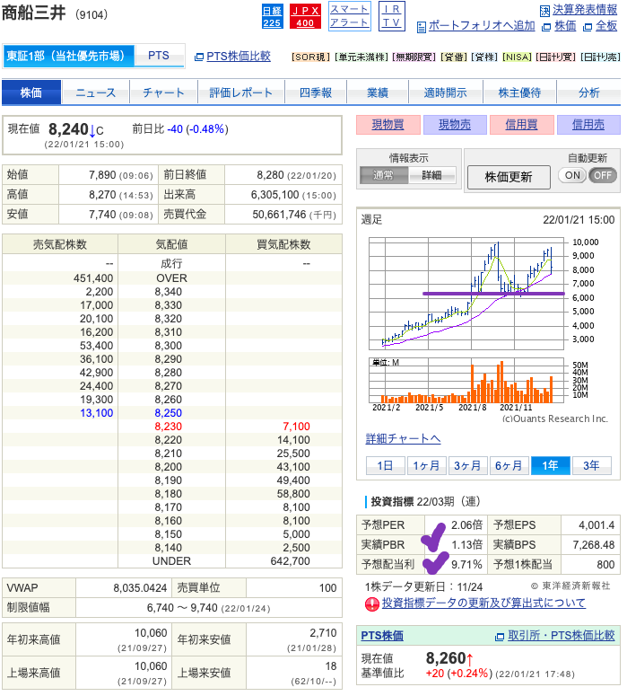Open the 決算発表情報 link
The image size is (627, 696).
coord(585,10)
